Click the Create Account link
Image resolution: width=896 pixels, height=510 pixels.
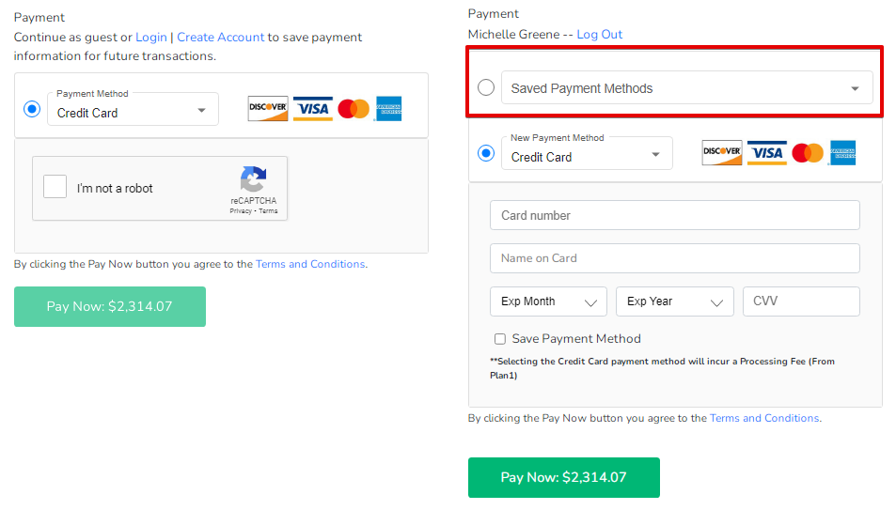click(x=221, y=38)
